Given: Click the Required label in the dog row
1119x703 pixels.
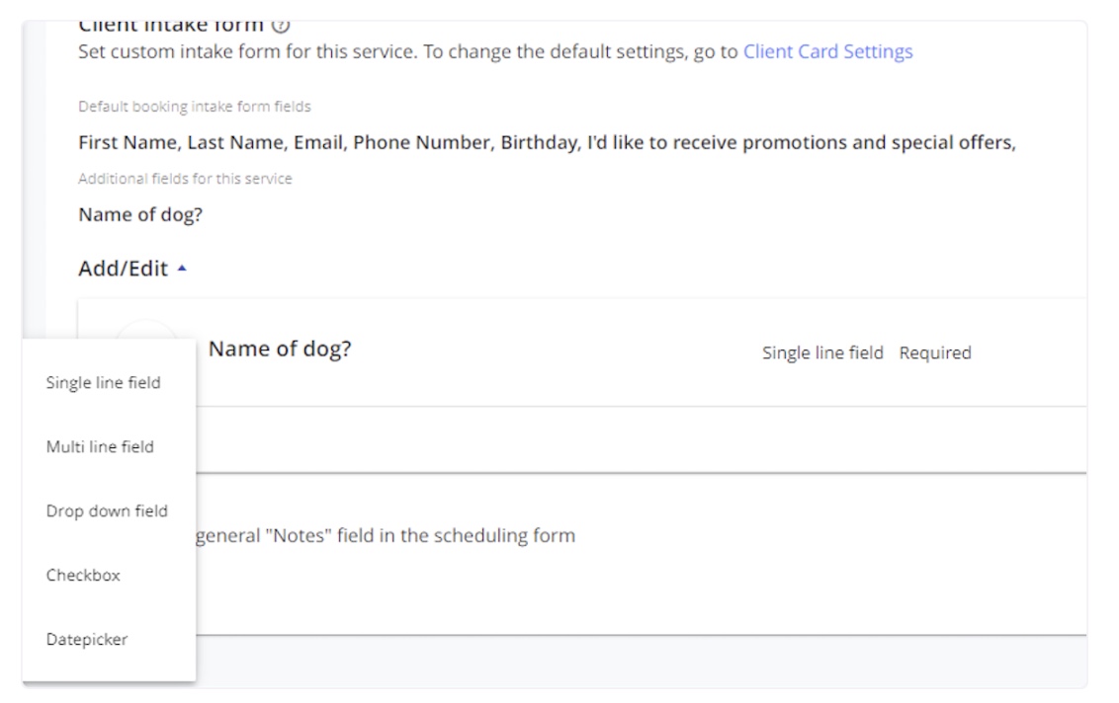Looking at the screenshot, I should (935, 352).
